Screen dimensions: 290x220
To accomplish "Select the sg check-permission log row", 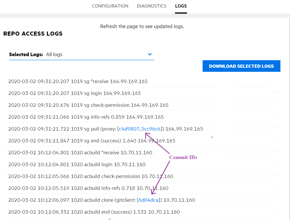I will tap(88, 105).
